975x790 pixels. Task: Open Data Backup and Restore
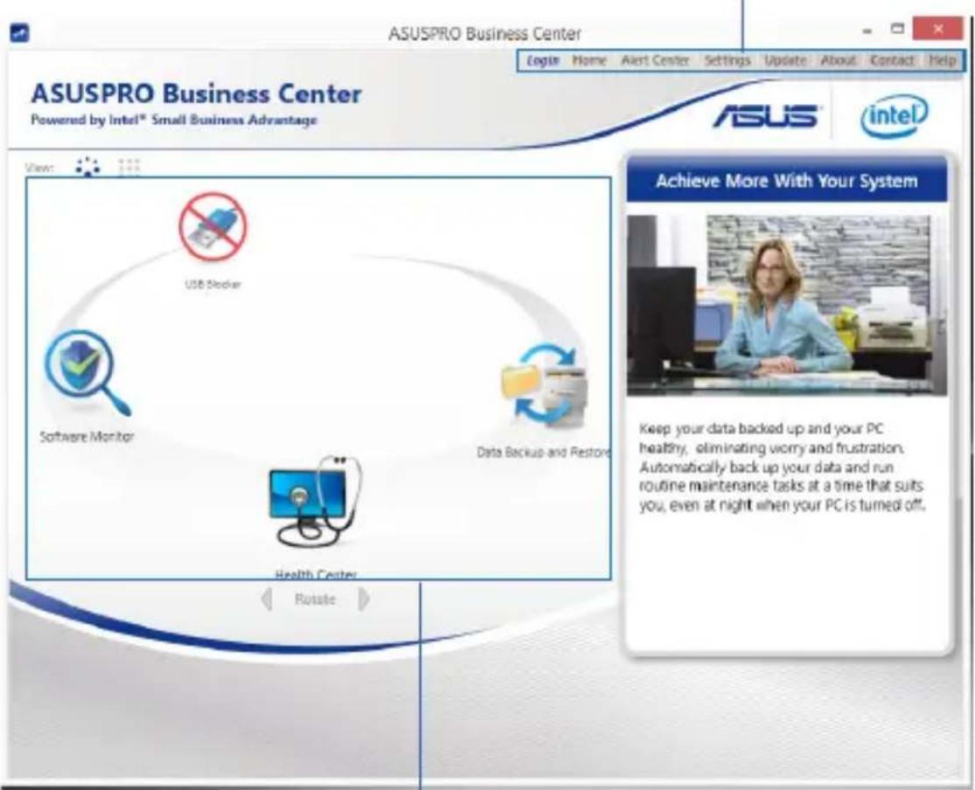click(x=545, y=385)
